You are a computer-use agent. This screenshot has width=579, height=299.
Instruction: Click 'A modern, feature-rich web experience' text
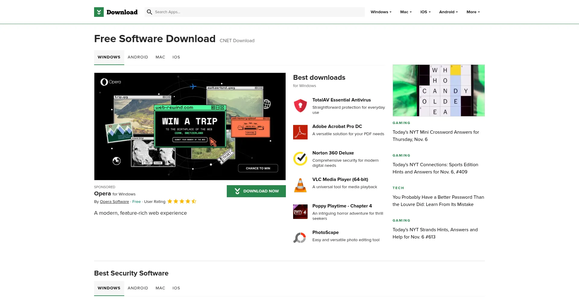point(141,213)
